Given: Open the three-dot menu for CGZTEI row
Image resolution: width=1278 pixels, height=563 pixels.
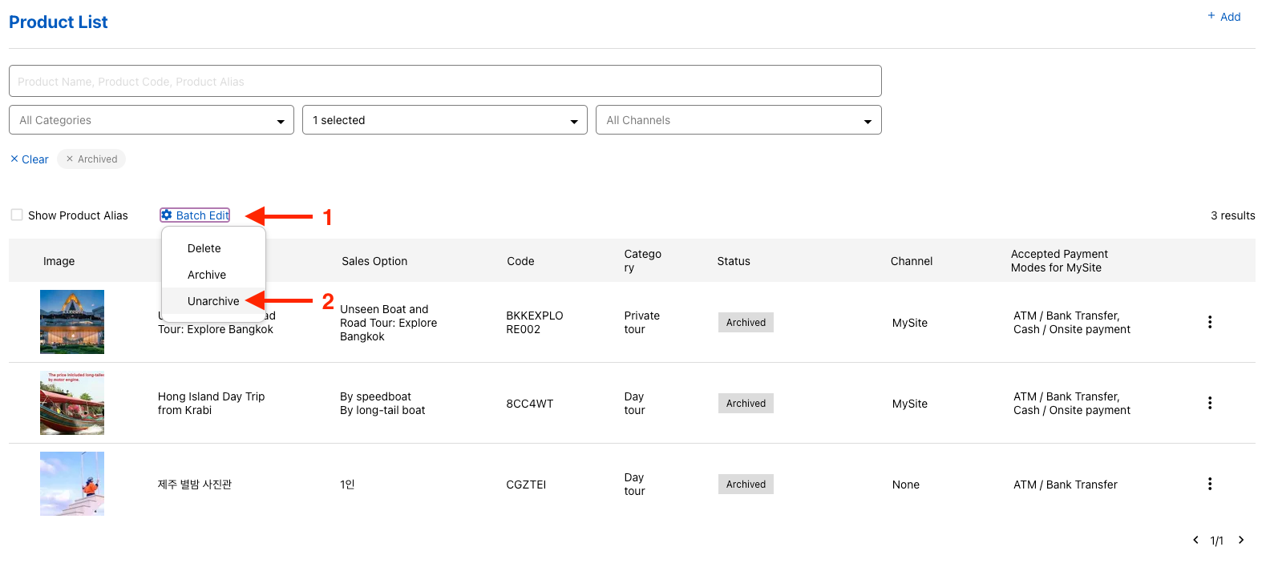Looking at the screenshot, I should coord(1210,484).
